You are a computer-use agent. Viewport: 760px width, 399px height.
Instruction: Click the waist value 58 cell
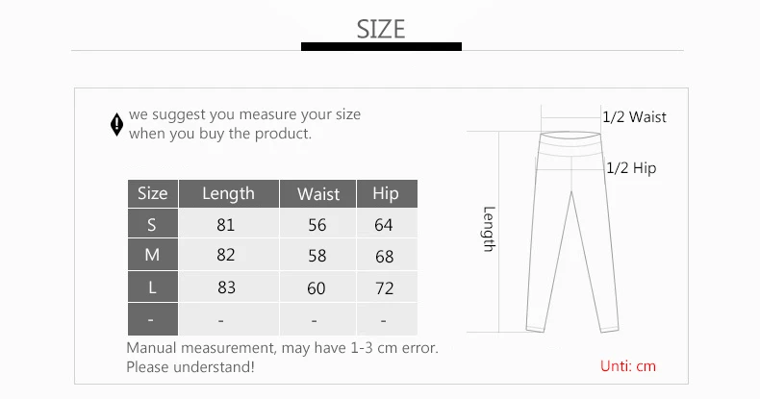click(318, 255)
